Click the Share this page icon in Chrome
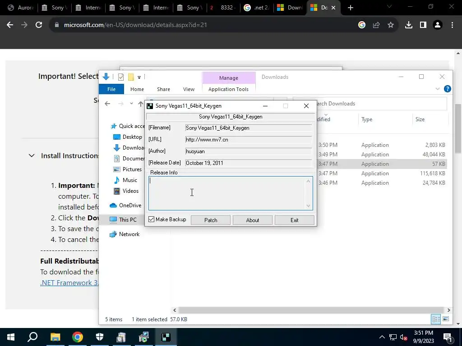The image size is (462, 346). click(376, 25)
